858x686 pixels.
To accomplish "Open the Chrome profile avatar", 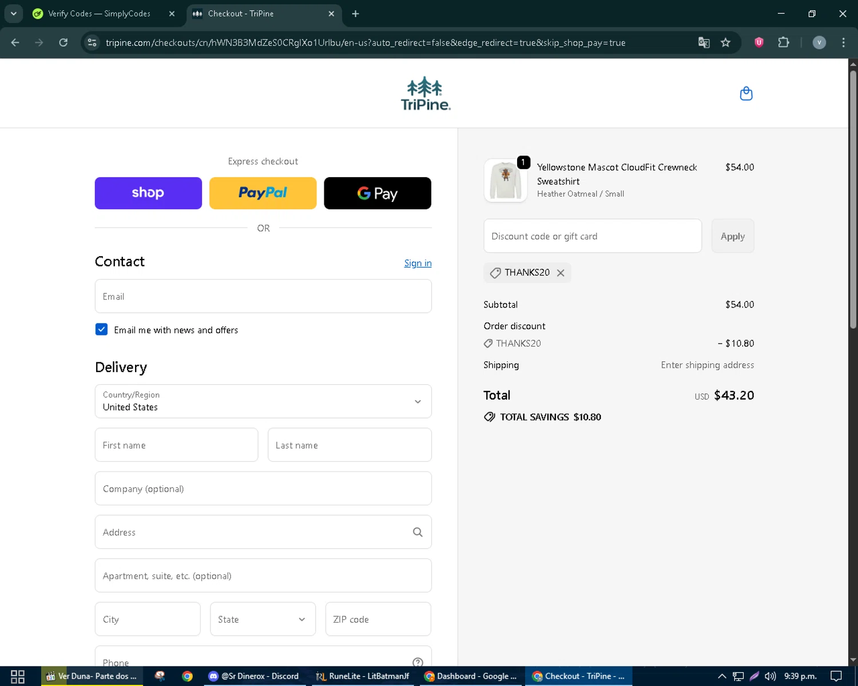I will click(819, 42).
